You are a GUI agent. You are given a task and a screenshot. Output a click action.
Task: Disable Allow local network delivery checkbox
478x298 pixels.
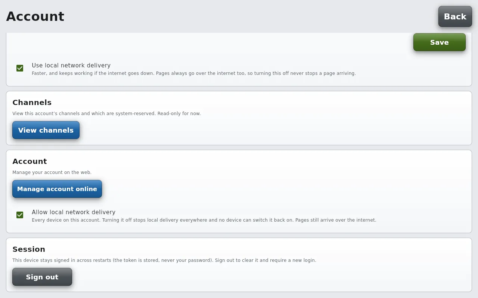coord(20,215)
